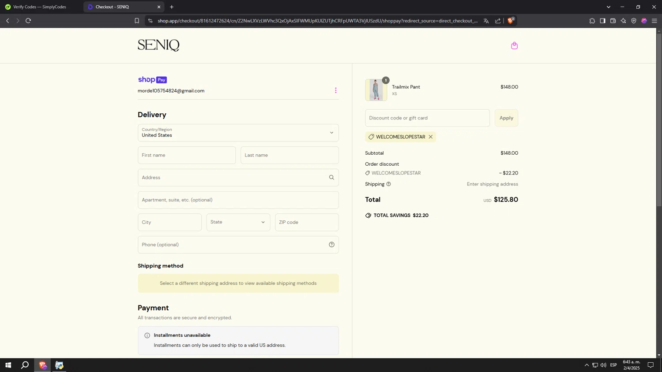662x372 pixels.
Task: Click the address search magnifier icon
Action: click(331, 178)
